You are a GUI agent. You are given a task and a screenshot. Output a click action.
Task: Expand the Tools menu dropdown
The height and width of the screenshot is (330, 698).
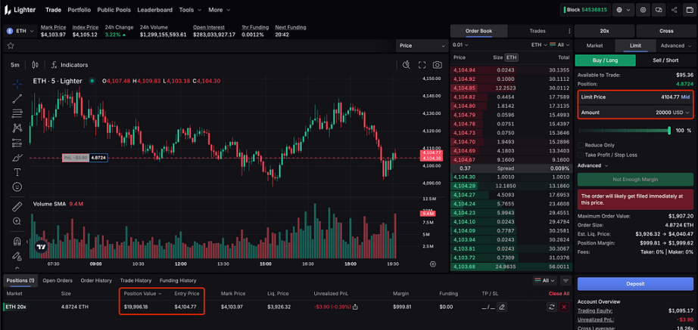[189, 10]
